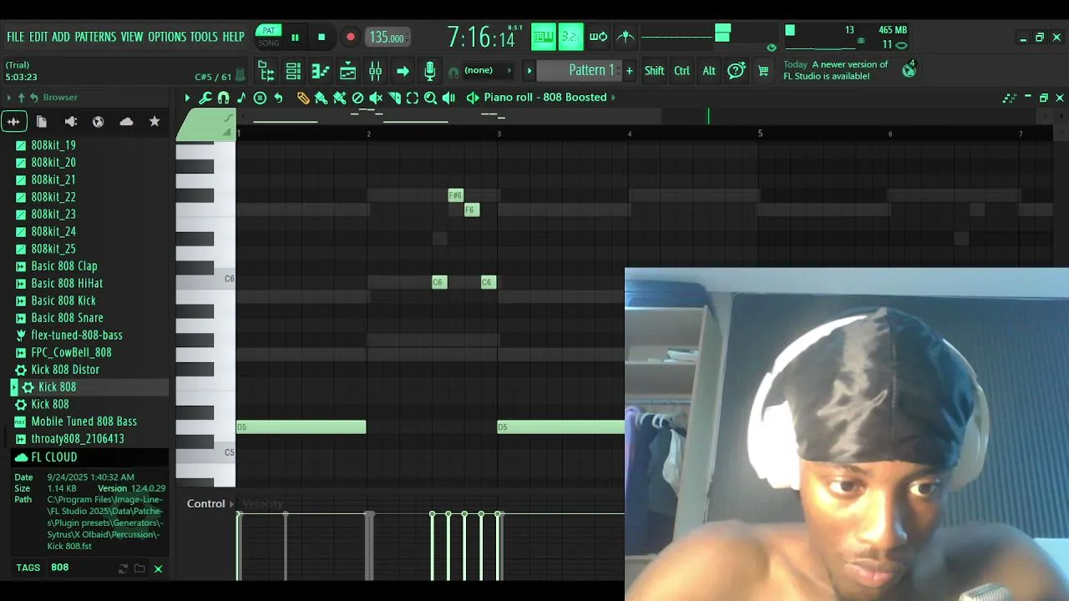The width and height of the screenshot is (1069, 601).
Task: Click the globe news notification icon
Action: (909, 70)
